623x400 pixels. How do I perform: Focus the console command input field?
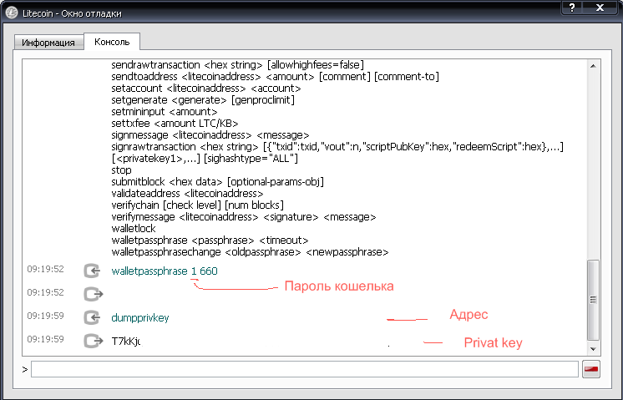tap(304, 369)
